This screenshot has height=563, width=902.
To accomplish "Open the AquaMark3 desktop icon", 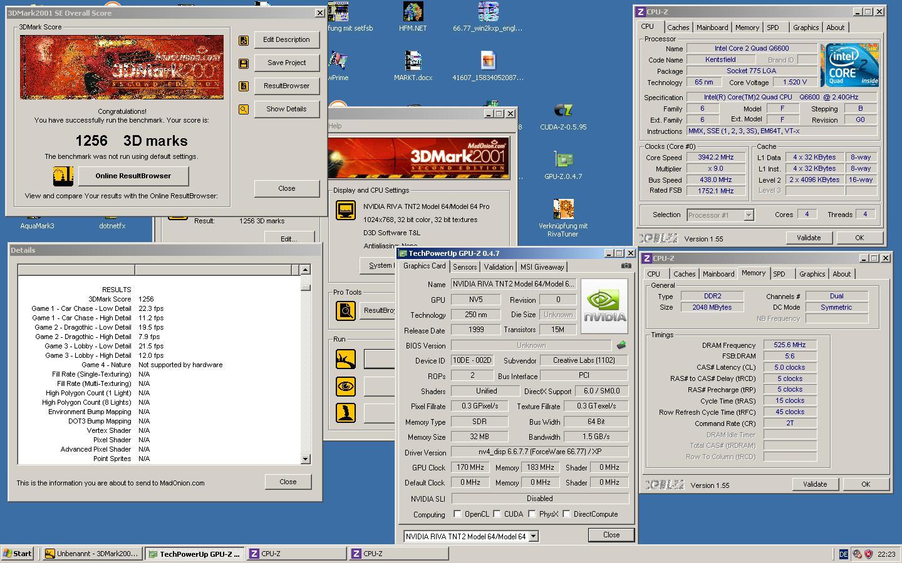I will pos(37,226).
